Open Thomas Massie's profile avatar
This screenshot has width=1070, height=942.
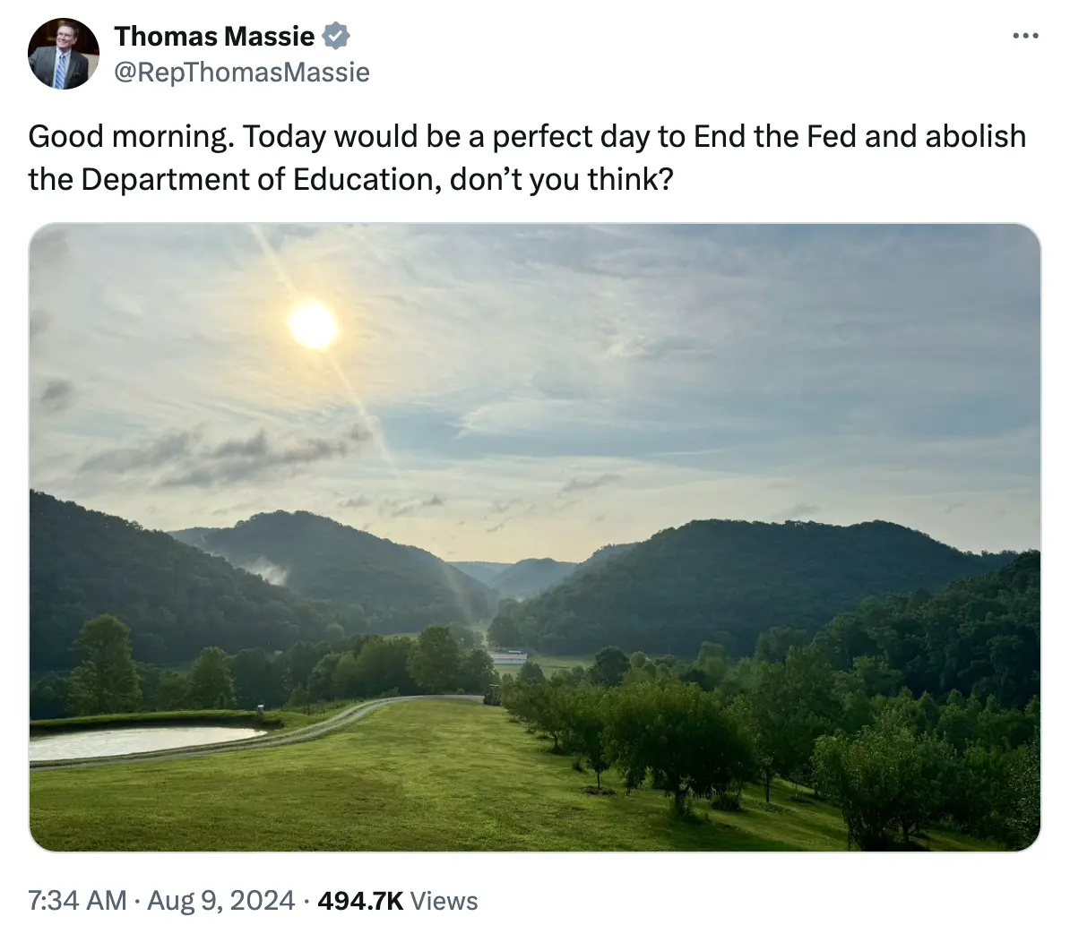pos(63,54)
